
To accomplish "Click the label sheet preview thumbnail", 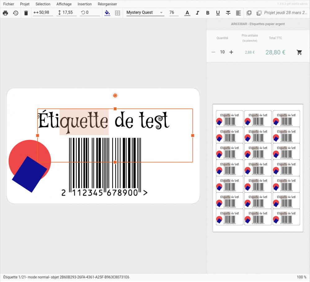I will [258, 168].
